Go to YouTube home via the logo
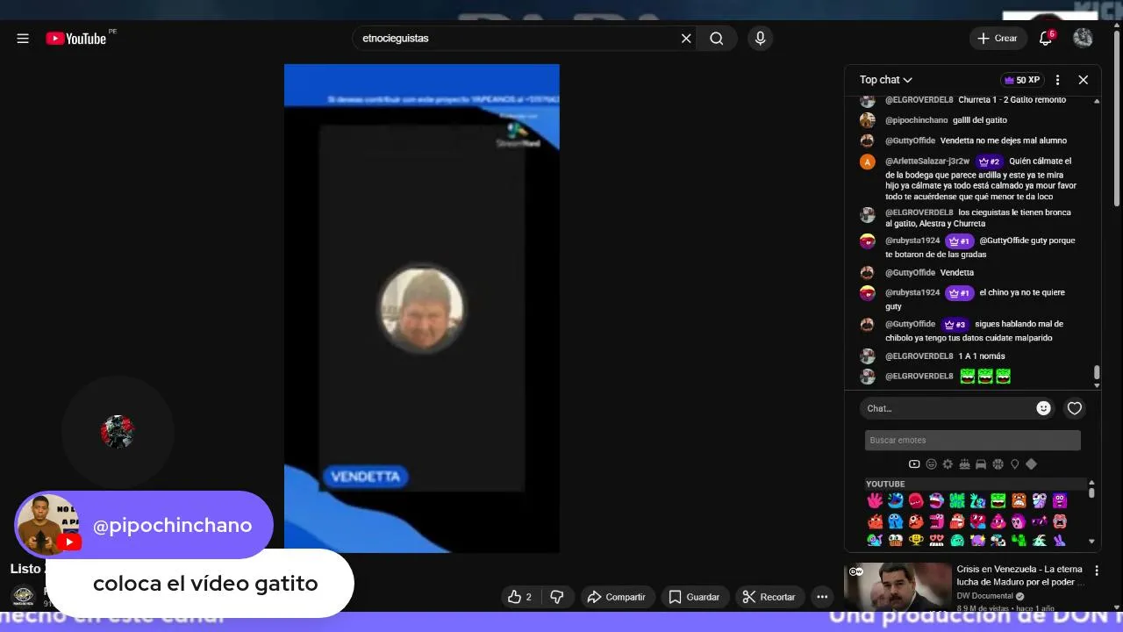This screenshot has height=632, width=1123. pos(76,39)
